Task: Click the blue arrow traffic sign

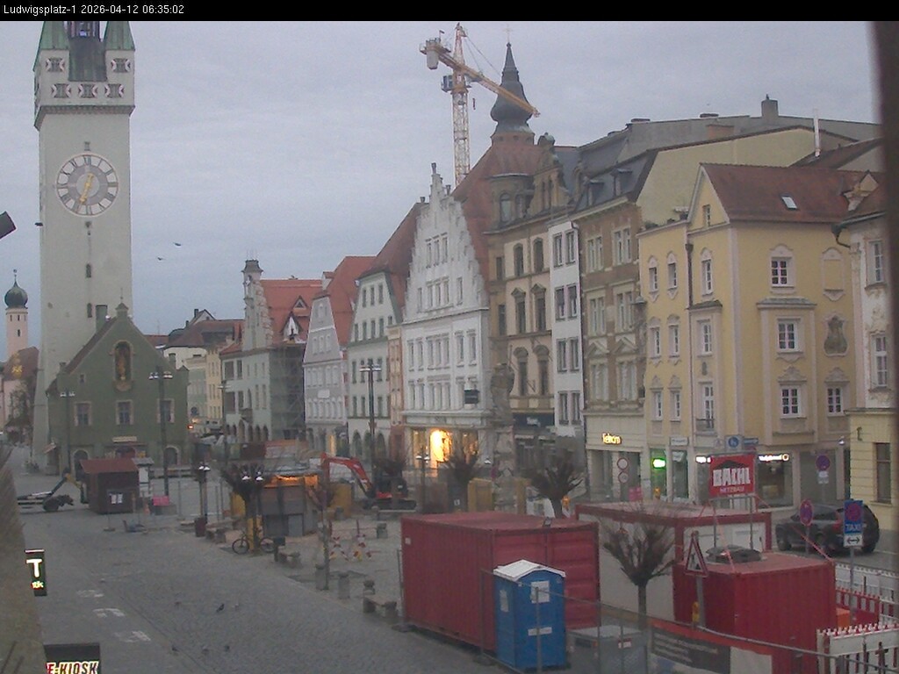Action: [x=733, y=440]
